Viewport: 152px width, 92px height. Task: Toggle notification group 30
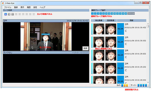pyautogui.click(x=126, y=14)
